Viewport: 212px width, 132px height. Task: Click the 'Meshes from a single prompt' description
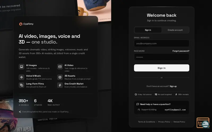pyautogui.click(x=77, y=79)
